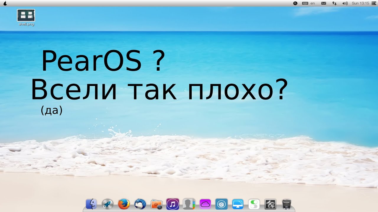Open the sound volume indicator
378x212 pixels.
(x=345, y=3)
